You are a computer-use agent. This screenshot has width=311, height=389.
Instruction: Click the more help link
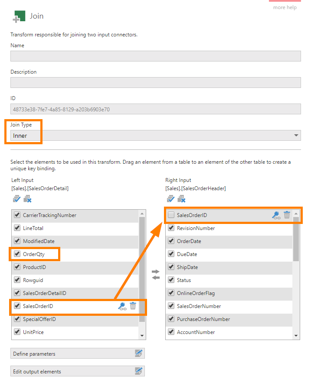[285, 7]
